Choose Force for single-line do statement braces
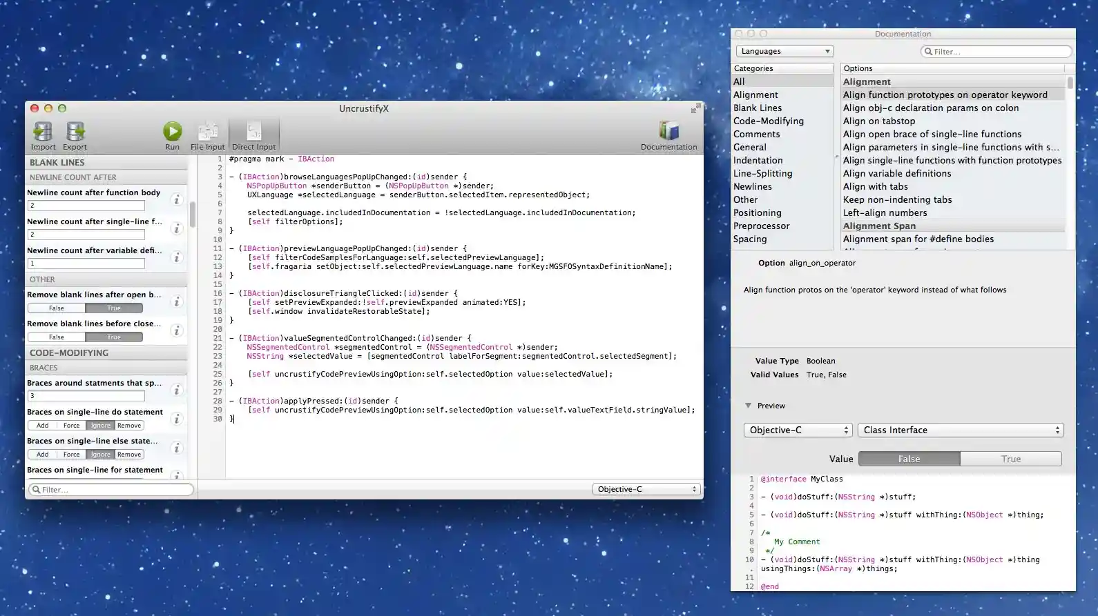 click(71, 426)
